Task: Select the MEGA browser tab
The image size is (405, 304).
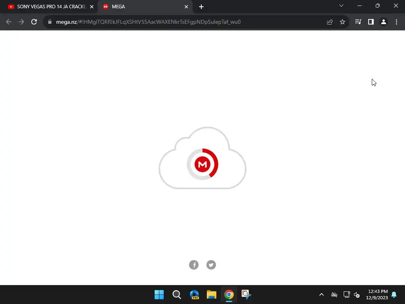Action: pyautogui.click(x=145, y=7)
